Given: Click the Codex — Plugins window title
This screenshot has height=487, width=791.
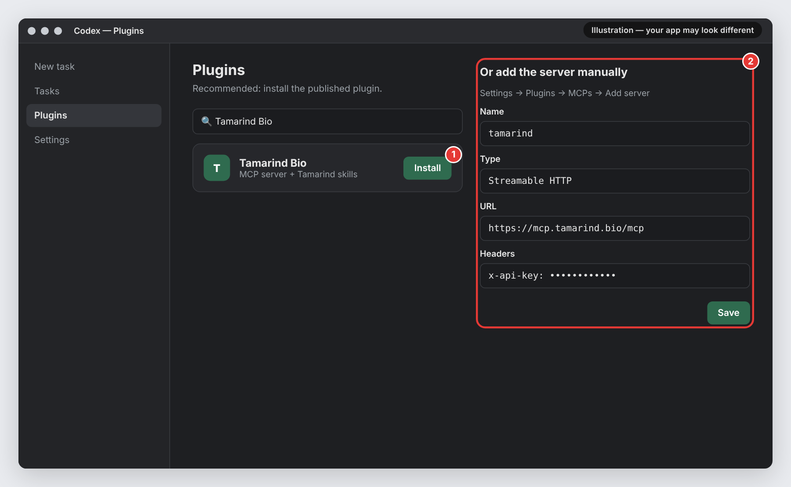Looking at the screenshot, I should point(109,31).
